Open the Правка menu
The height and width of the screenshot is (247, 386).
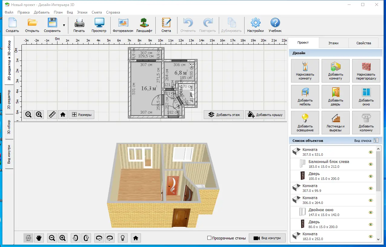(x=24, y=12)
